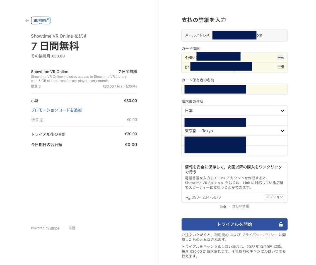The image size is (316, 265).
Task: Click the card number field starting 4980
Action: click(x=229, y=57)
